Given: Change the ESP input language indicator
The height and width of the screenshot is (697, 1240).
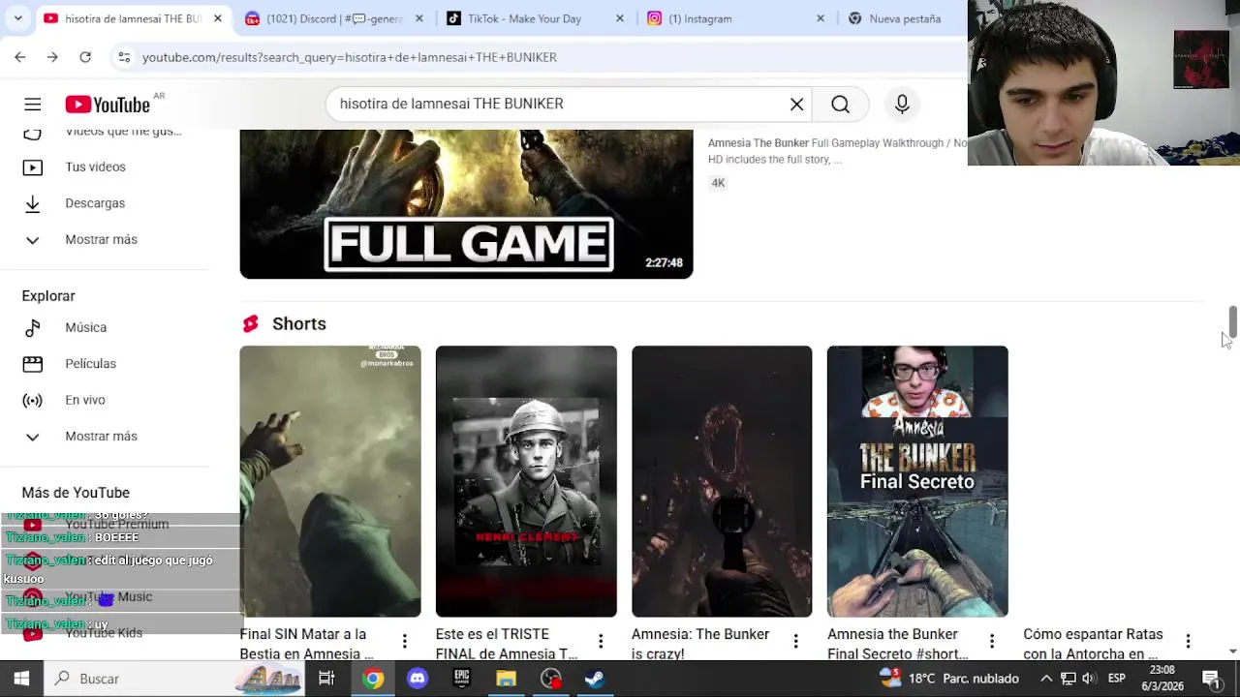Looking at the screenshot, I should 1116,679.
